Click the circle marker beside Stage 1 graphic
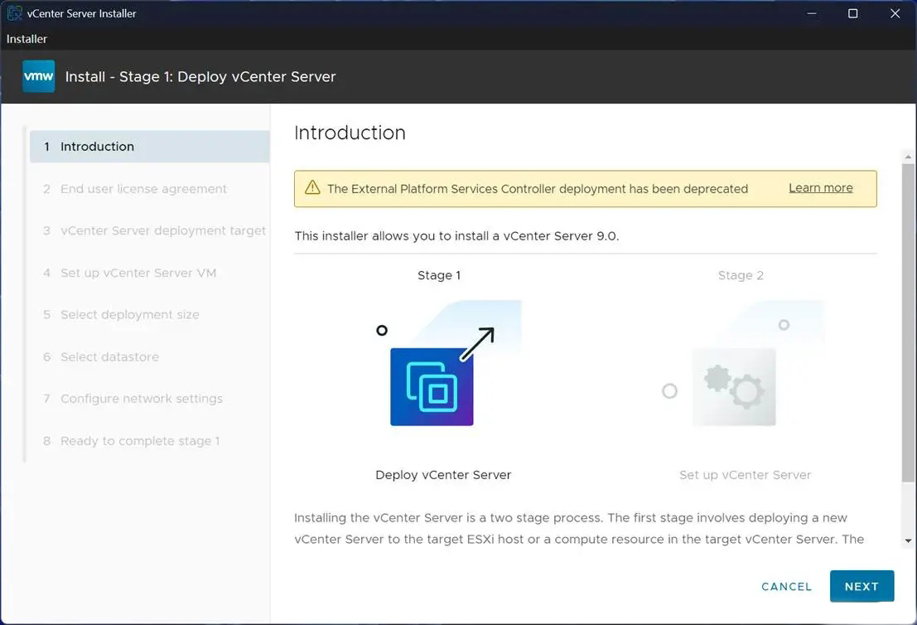The width and height of the screenshot is (917, 625). point(381,330)
